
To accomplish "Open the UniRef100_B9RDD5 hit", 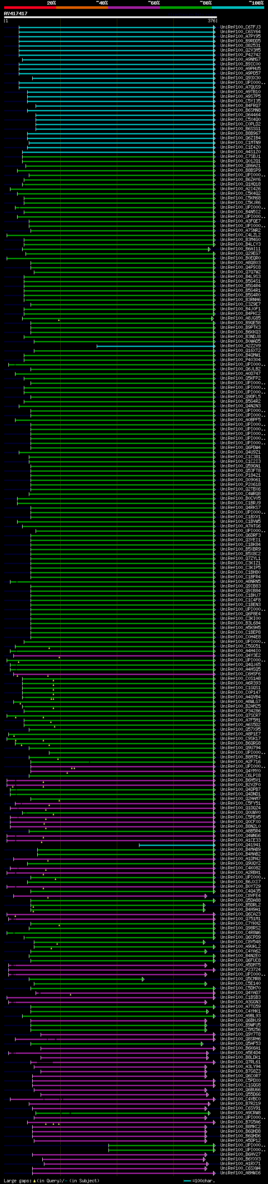I will (240, 41).
